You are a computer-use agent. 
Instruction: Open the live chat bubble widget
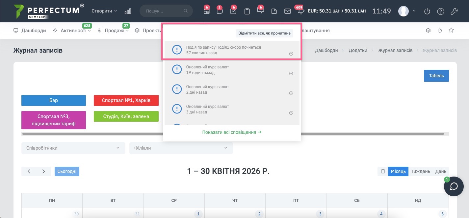click(x=454, y=186)
